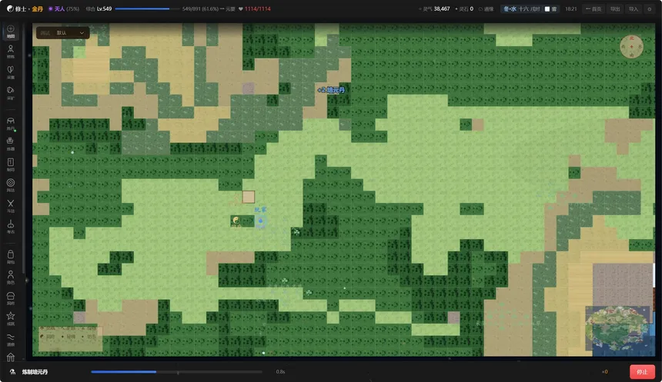Open the 斗法 crossed swords icon
Viewport: 662px width, 382px height.
(11, 206)
